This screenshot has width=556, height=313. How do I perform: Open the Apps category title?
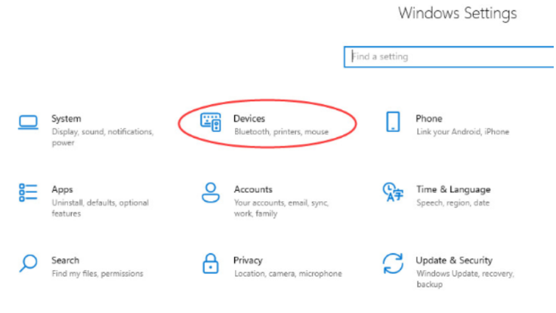click(62, 189)
